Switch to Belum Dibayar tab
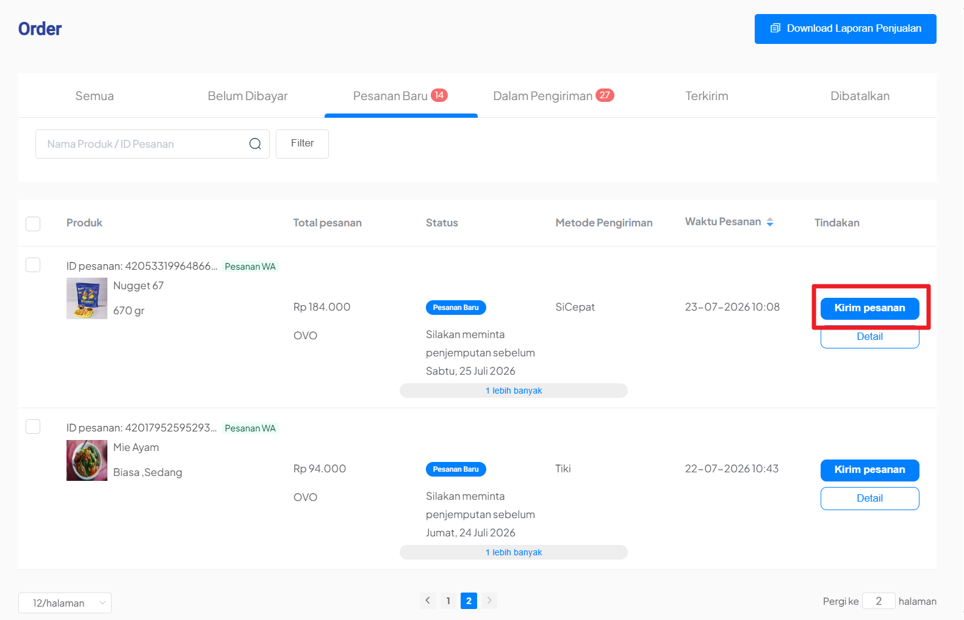The width and height of the screenshot is (964, 620). tap(248, 96)
